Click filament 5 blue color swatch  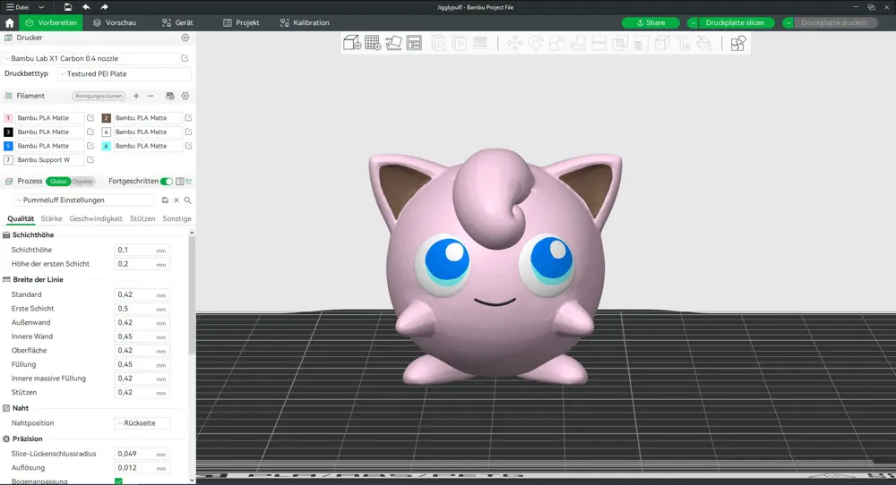8,146
